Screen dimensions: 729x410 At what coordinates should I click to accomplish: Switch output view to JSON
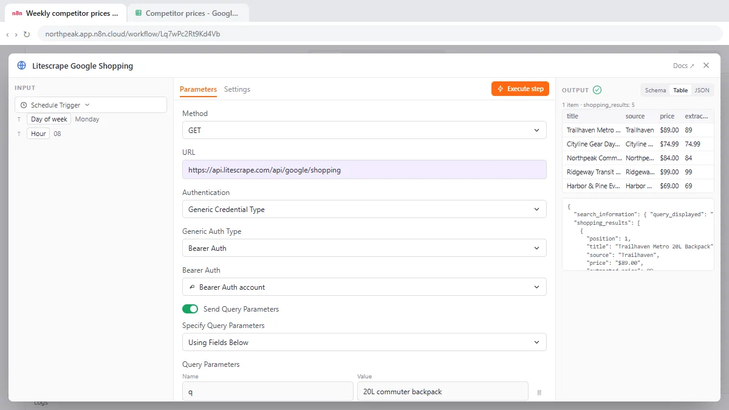coord(702,90)
